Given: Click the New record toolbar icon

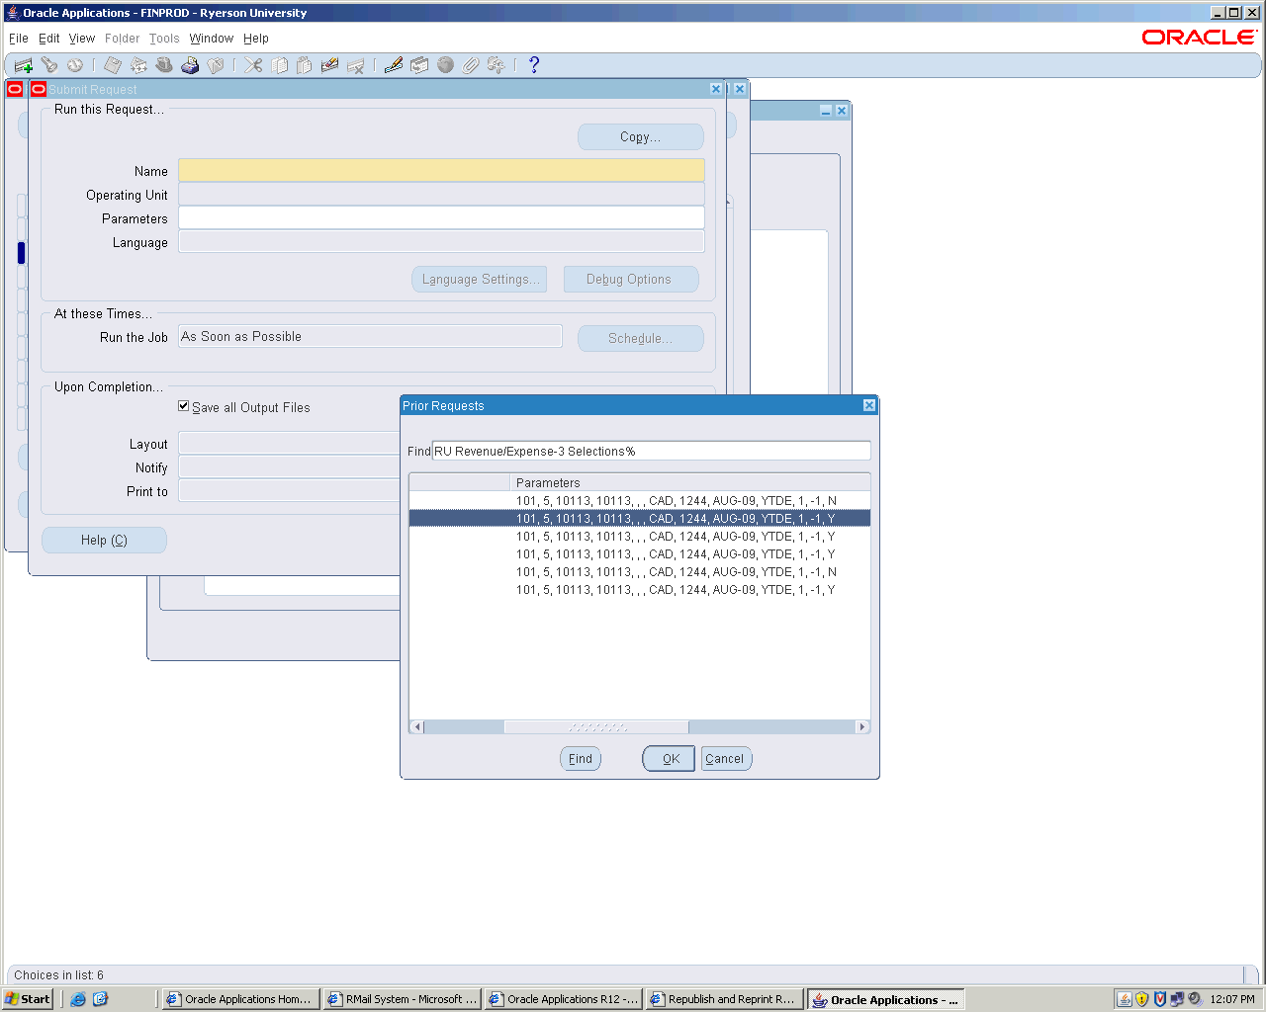Looking at the screenshot, I should point(23,65).
